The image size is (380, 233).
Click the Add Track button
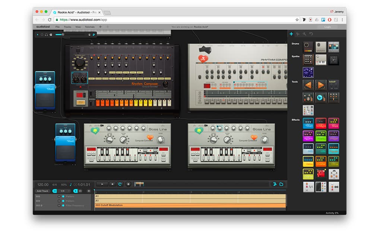pyautogui.click(x=43, y=191)
